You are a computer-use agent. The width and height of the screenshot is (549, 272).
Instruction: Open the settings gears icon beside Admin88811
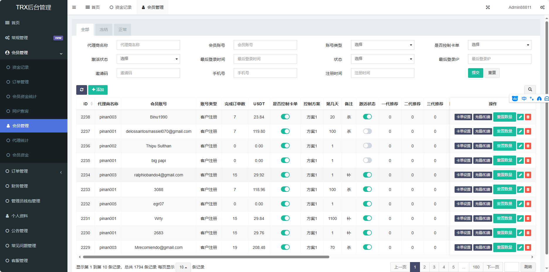pos(542,7)
